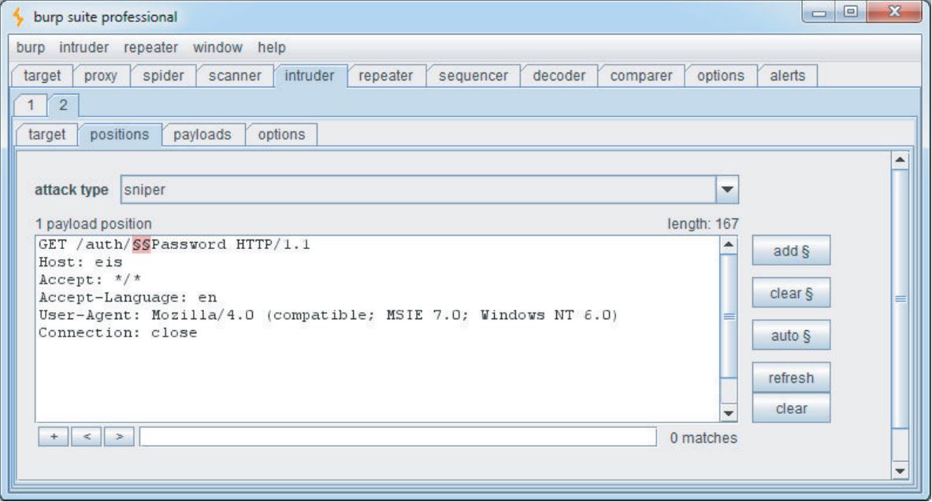Screen dimensions: 932x502
Task: Open the intruder menu in menu bar
Action: 84,47
